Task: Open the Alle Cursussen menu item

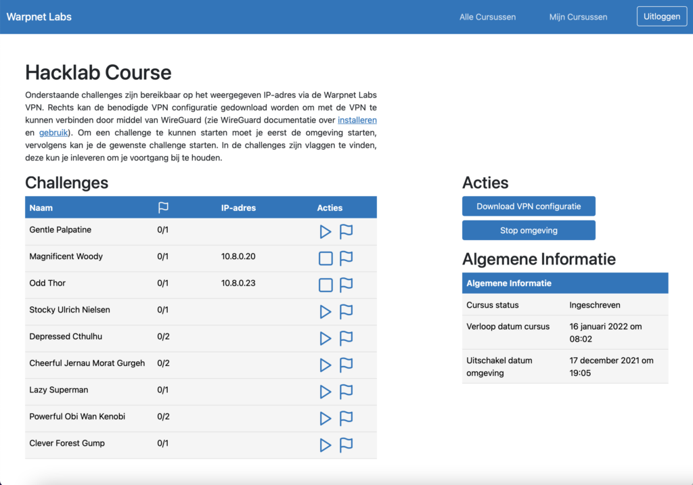Action: click(x=487, y=17)
